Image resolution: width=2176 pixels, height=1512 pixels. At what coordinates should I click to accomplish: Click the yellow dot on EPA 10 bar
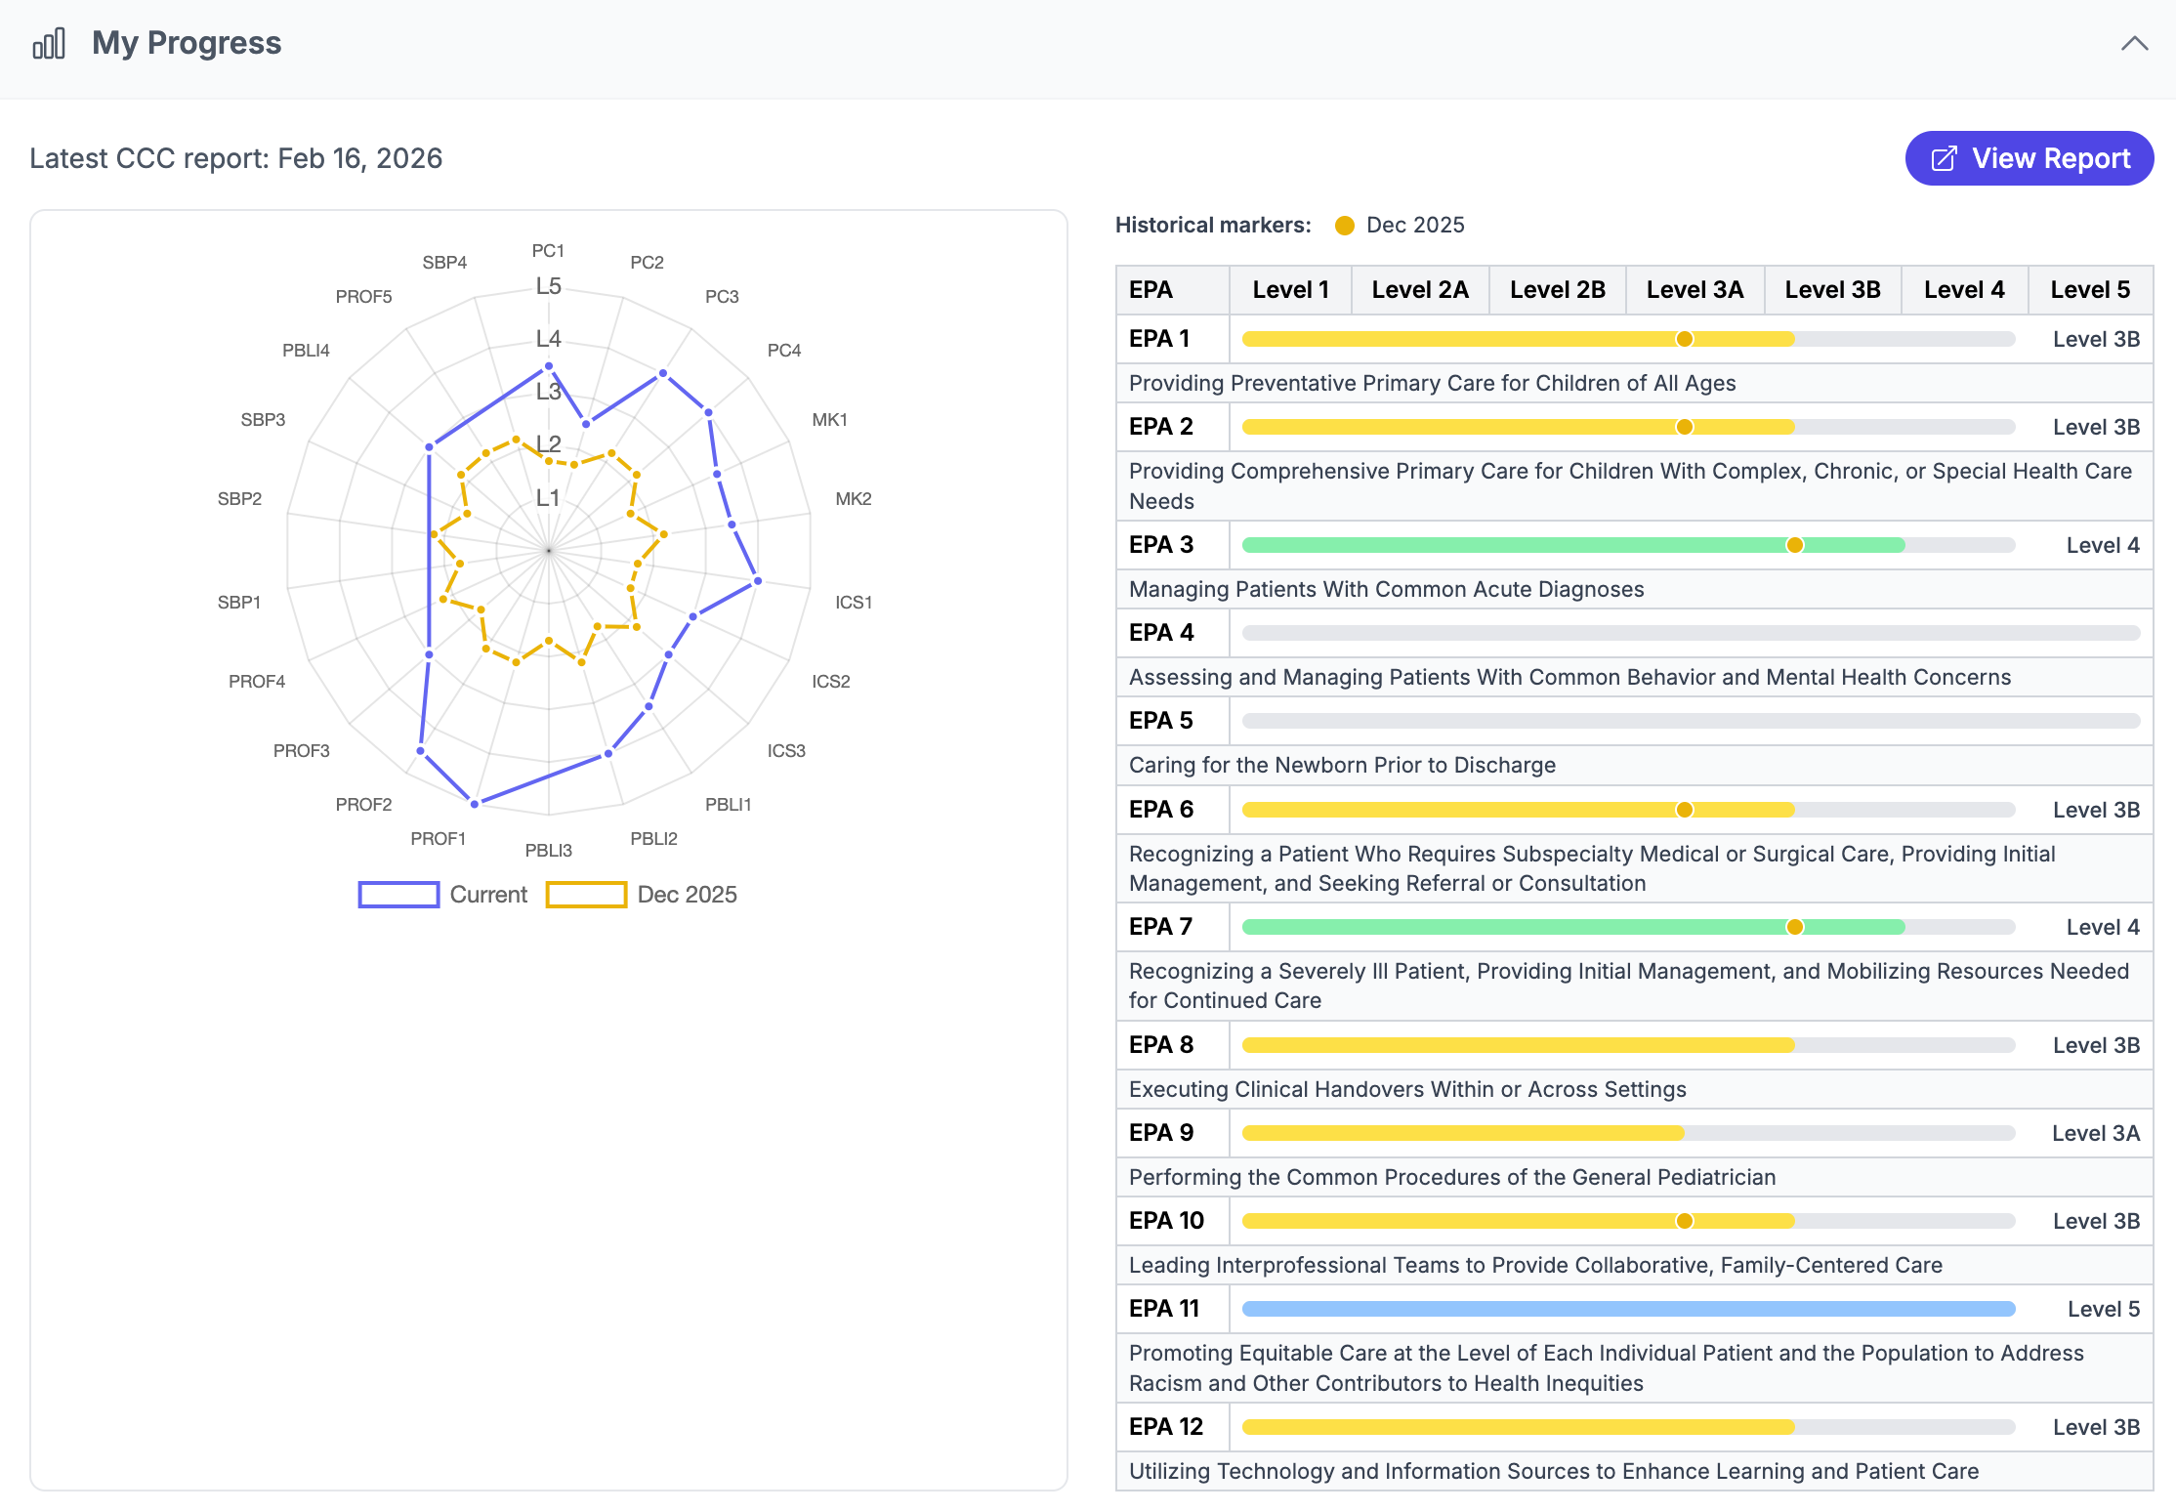[1684, 1220]
